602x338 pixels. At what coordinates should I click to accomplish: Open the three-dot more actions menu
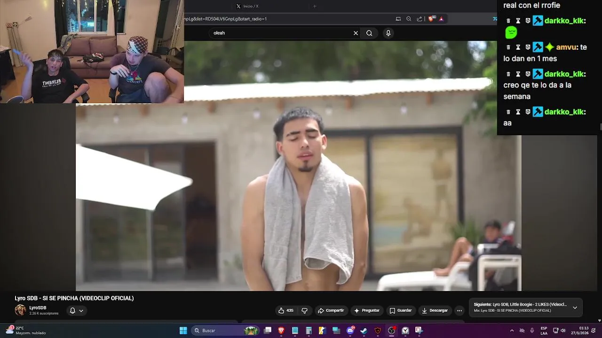459,310
